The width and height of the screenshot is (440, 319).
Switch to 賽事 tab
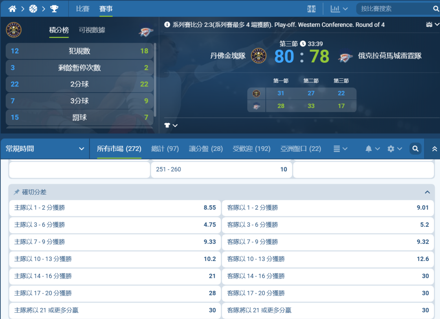coord(106,9)
